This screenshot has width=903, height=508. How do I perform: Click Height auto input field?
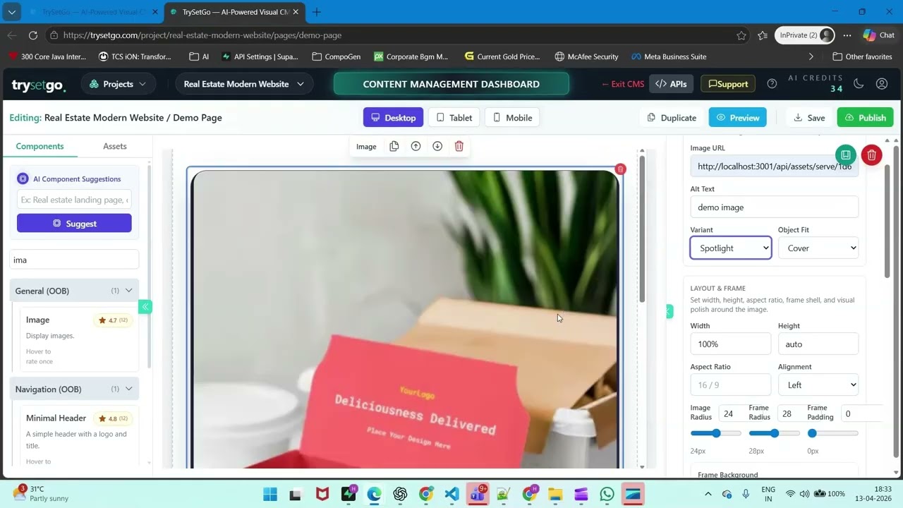(x=818, y=344)
